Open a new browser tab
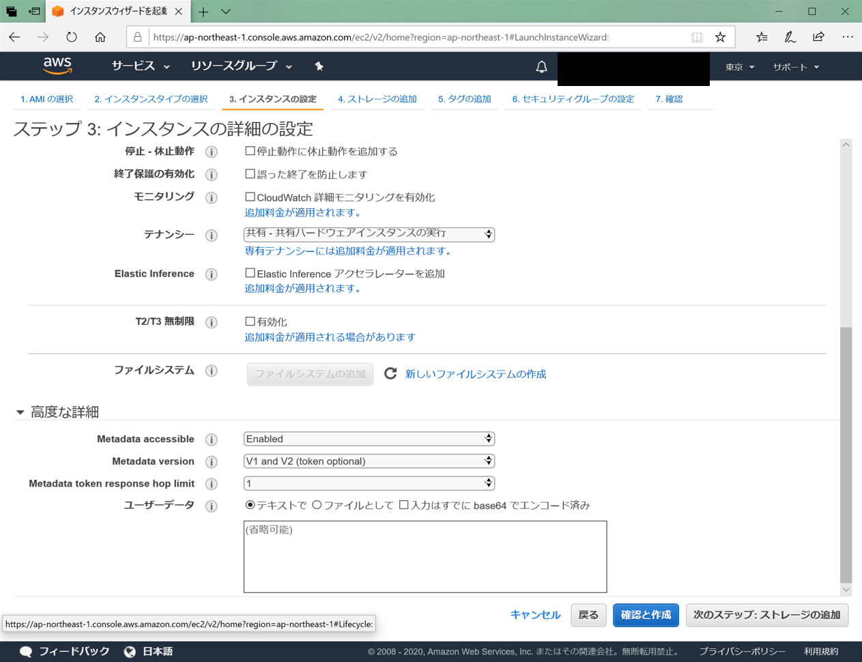Screen dimensions: 862x662 pyautogui.click(x=203, y=12)
